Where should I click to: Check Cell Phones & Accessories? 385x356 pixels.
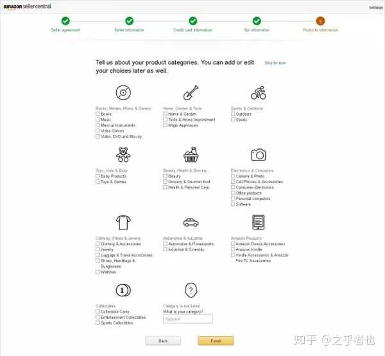tap(233, 182)
